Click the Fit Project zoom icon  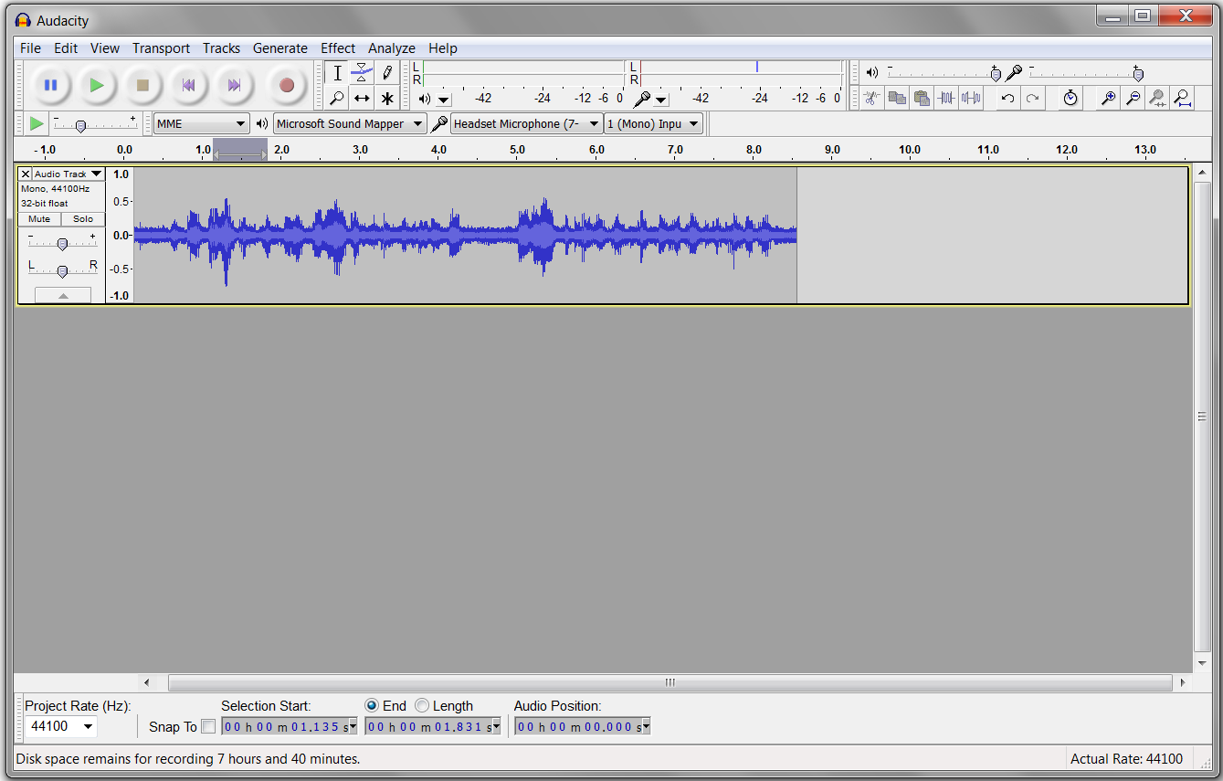[1182, 98]
